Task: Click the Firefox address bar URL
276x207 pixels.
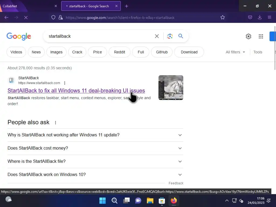Action: 120,18
